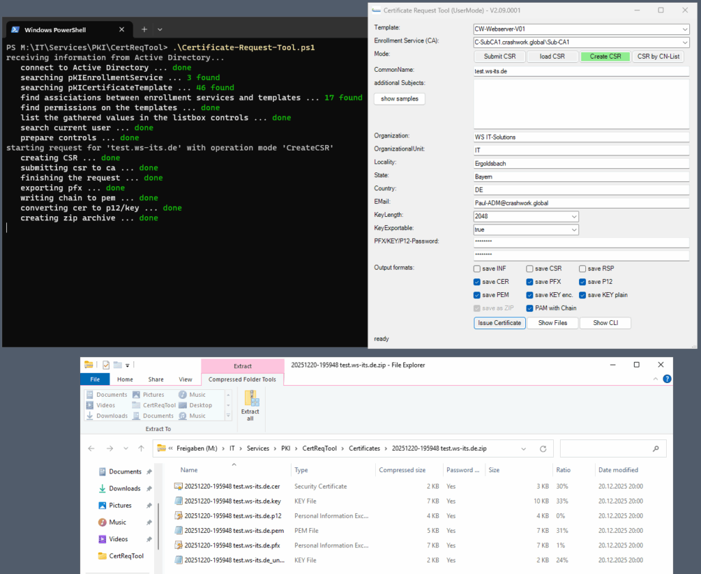Uncheck the save PEM option
The image size is (701, 574).
coord(477,295)
